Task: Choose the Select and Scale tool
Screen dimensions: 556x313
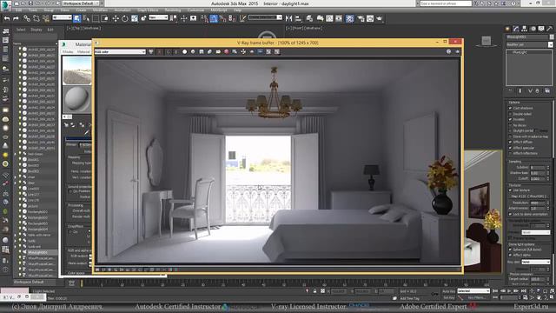Action: (x=135, y=18)
